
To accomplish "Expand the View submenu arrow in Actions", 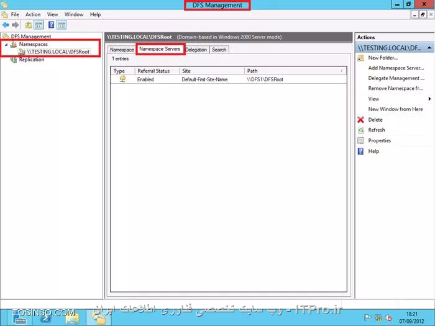I will pos(429,99).
